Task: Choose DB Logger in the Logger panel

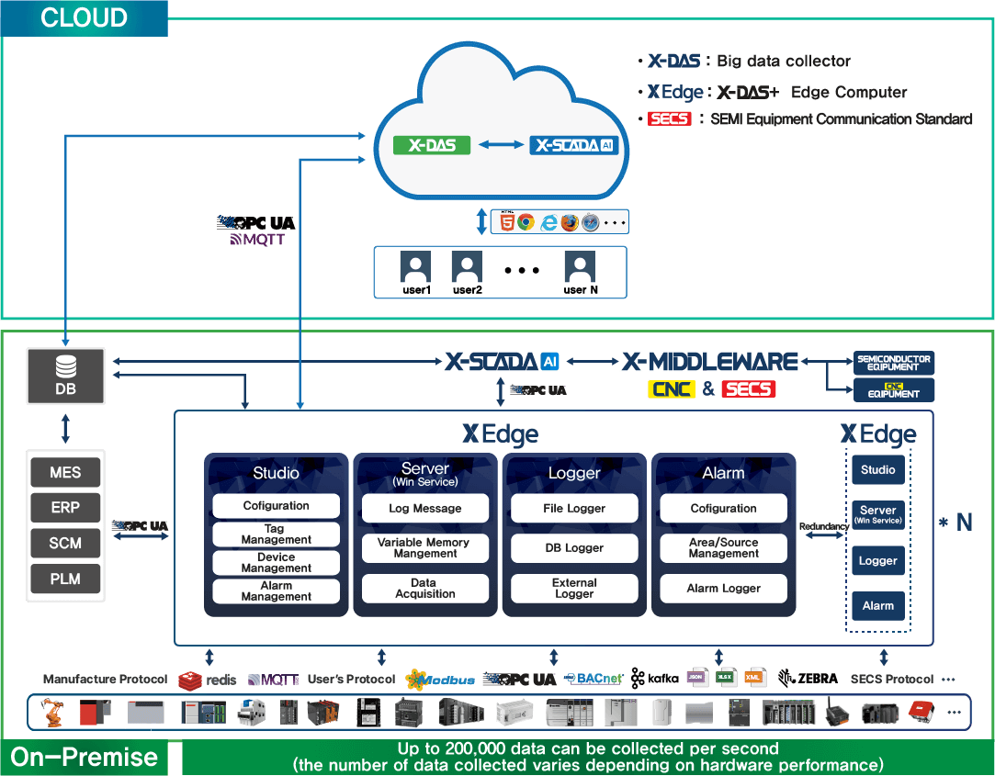Action: pyautogui.click(x=574, y=548)
